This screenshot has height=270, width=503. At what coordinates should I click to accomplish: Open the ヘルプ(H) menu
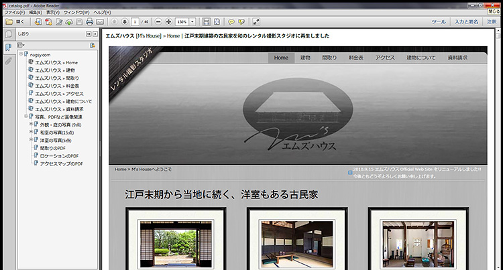coord(102,12)
